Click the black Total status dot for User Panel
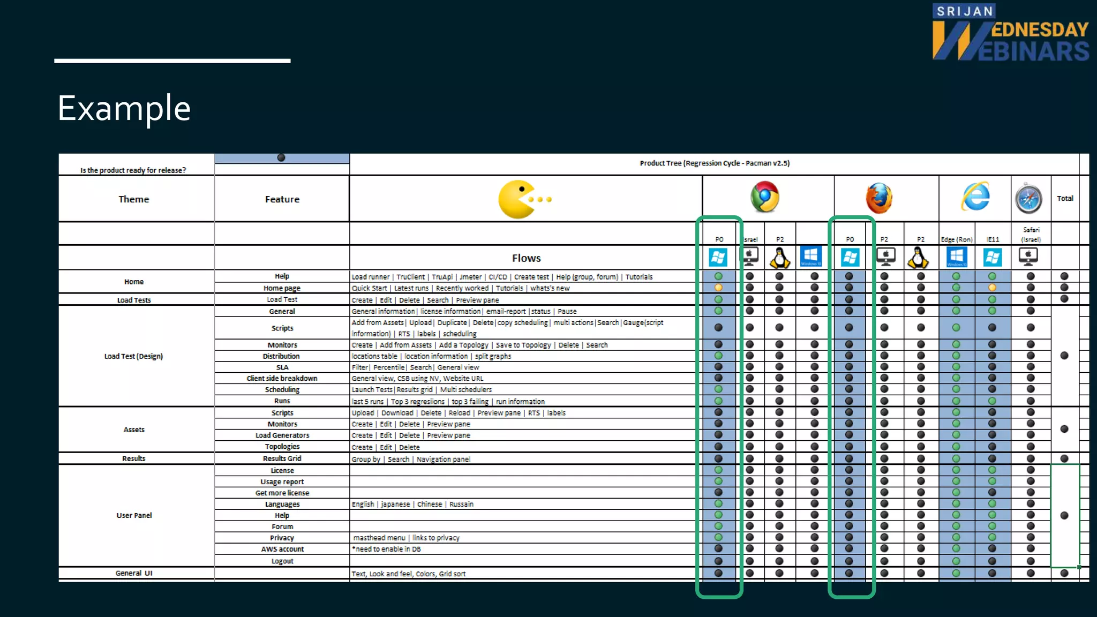1097x617 pixels. [x=1064, y=515]
